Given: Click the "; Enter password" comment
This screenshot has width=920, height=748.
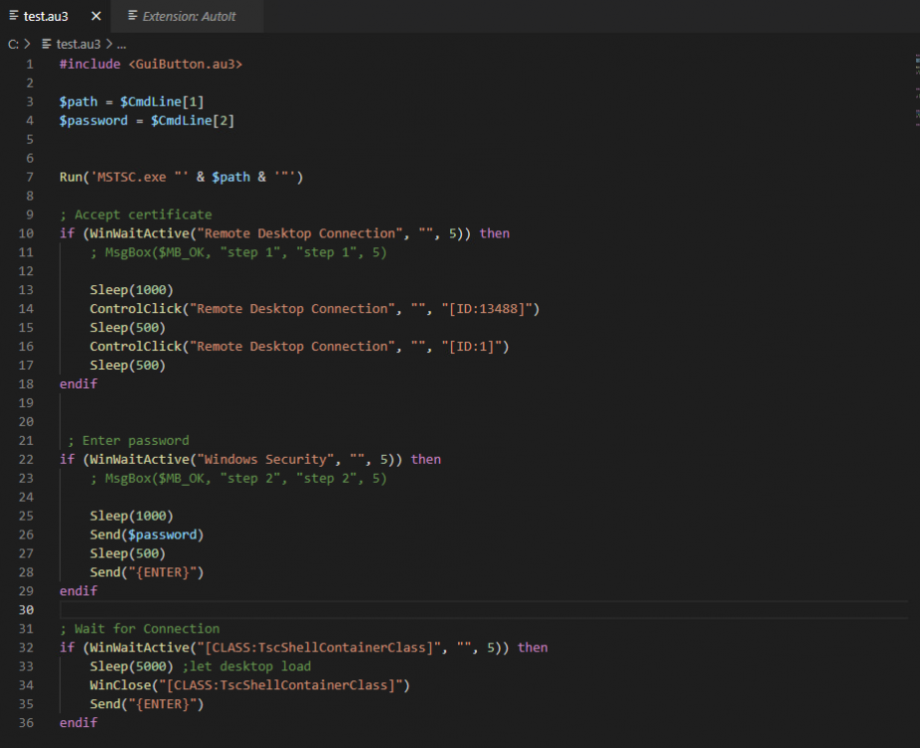Looking at the screenshot, I should pos(128,441).
